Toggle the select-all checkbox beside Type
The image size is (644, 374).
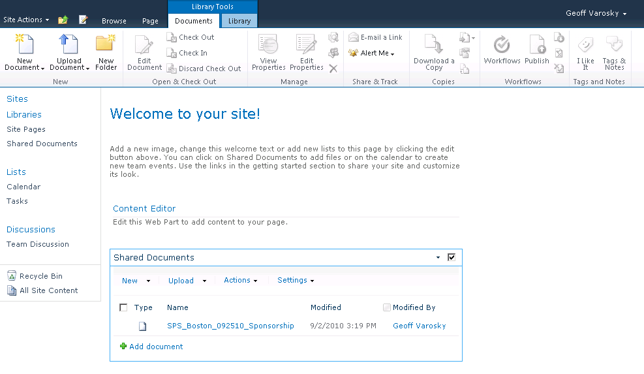coord(124,307)
